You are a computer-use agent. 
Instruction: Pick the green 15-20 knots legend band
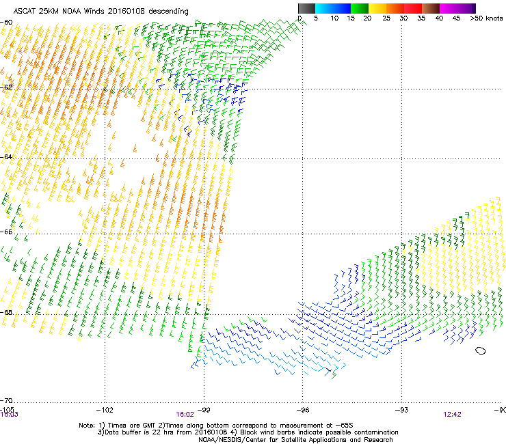(x=360, y=8)
